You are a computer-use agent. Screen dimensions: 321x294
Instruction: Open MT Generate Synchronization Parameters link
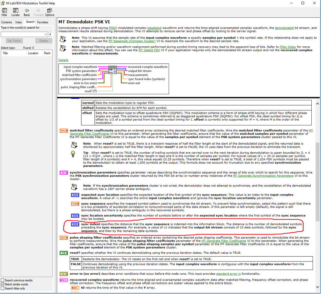click(263, 176)
